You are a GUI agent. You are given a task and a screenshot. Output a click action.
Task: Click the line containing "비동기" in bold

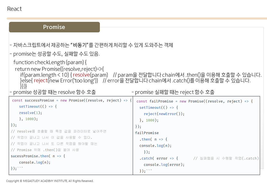(x=91, y=45)
